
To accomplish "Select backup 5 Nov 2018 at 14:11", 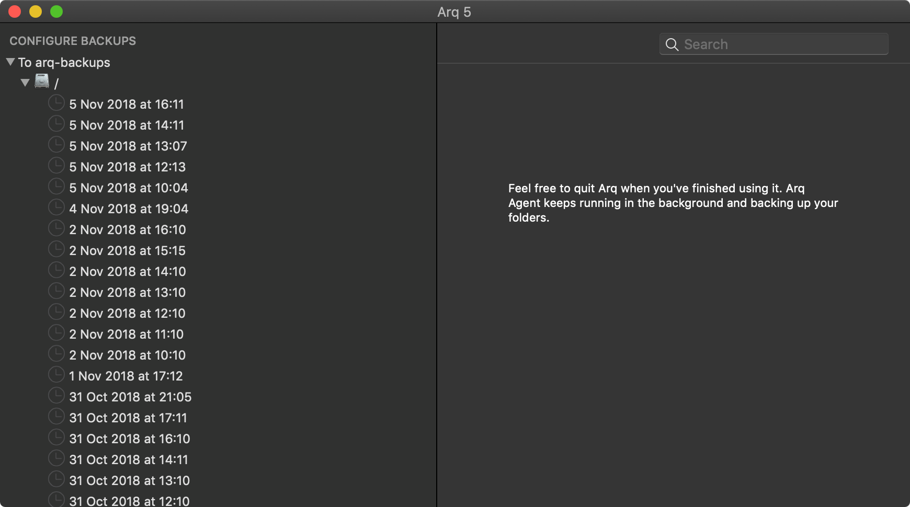I will pos(127,125).
